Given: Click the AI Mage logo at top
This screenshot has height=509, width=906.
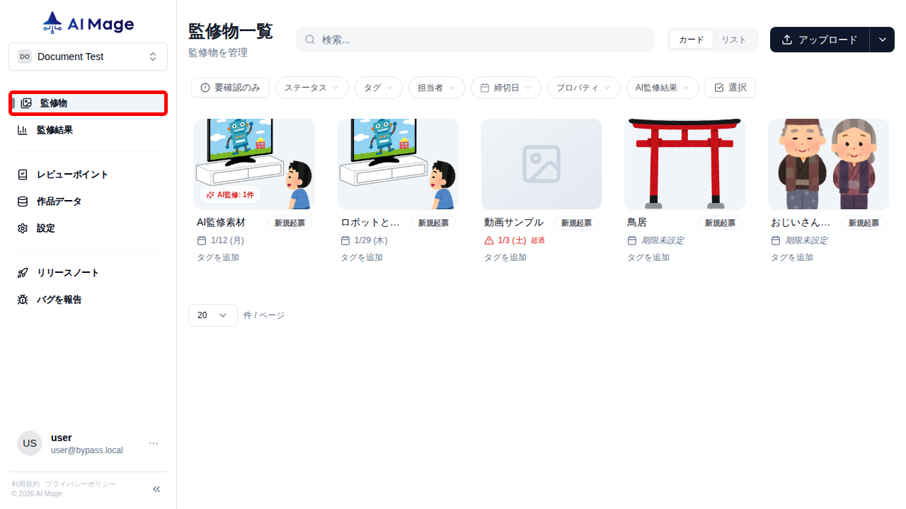Looking at the screenshot, I should click(88, 22).
